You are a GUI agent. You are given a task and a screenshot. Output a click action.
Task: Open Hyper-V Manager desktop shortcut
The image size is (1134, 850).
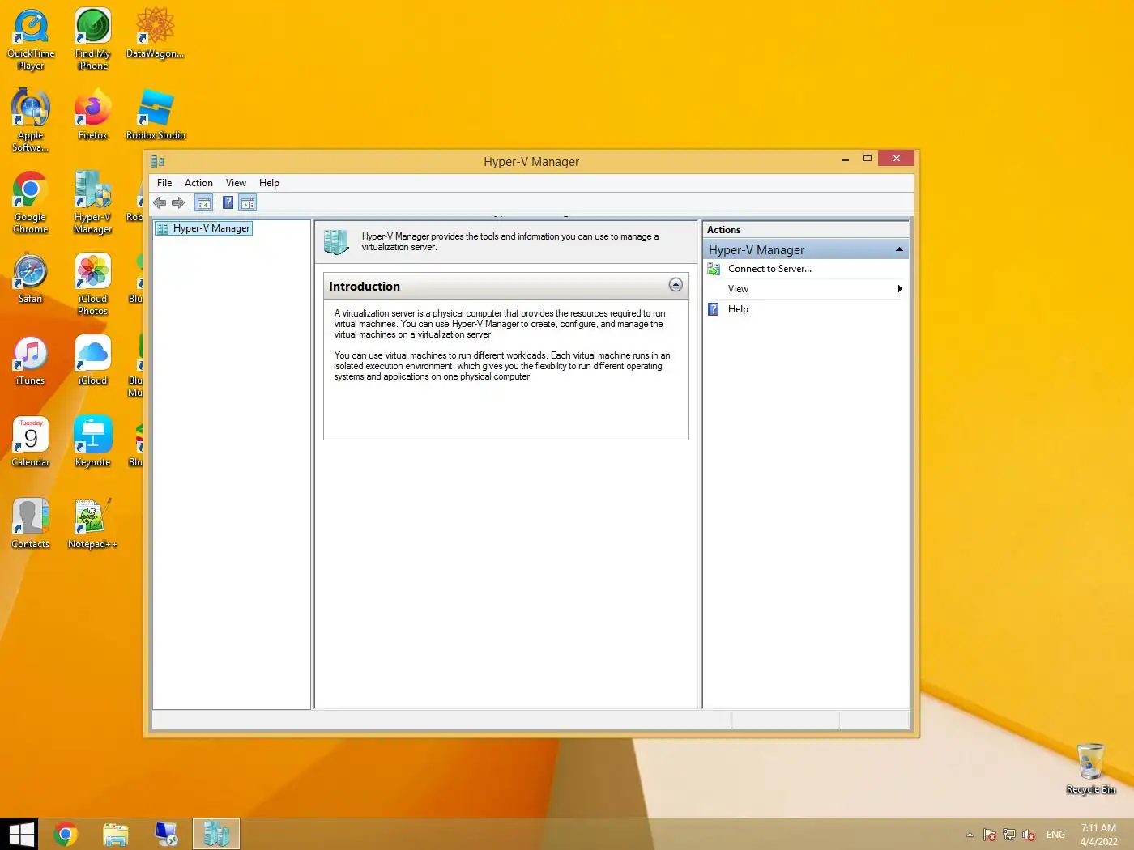[93, 203]
